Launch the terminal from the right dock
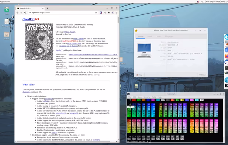This screenshot has height=145, width=228. [227, 68]
